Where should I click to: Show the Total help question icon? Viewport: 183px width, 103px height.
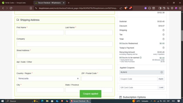pos(163,39)
